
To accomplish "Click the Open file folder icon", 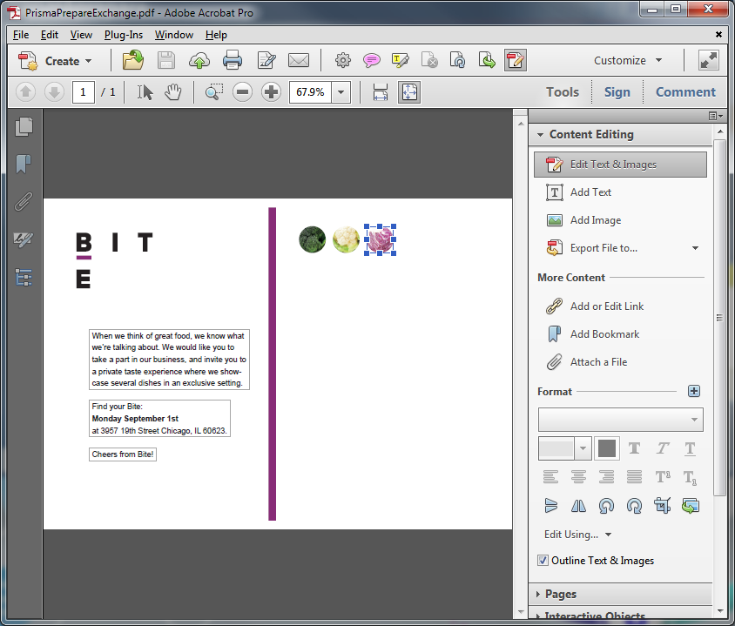I will (133, 60).
